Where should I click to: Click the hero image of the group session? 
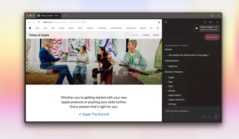[94, 61]
